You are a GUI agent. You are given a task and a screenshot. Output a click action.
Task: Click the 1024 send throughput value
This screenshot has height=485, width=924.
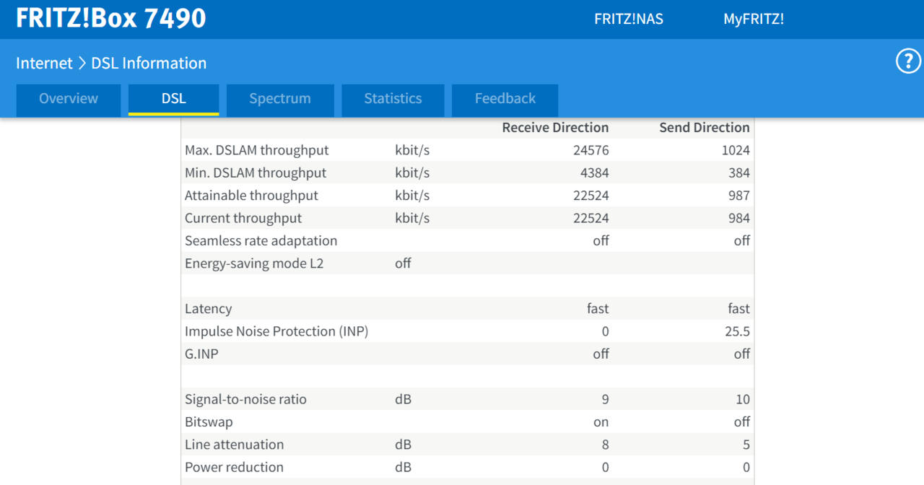point(736,150)
